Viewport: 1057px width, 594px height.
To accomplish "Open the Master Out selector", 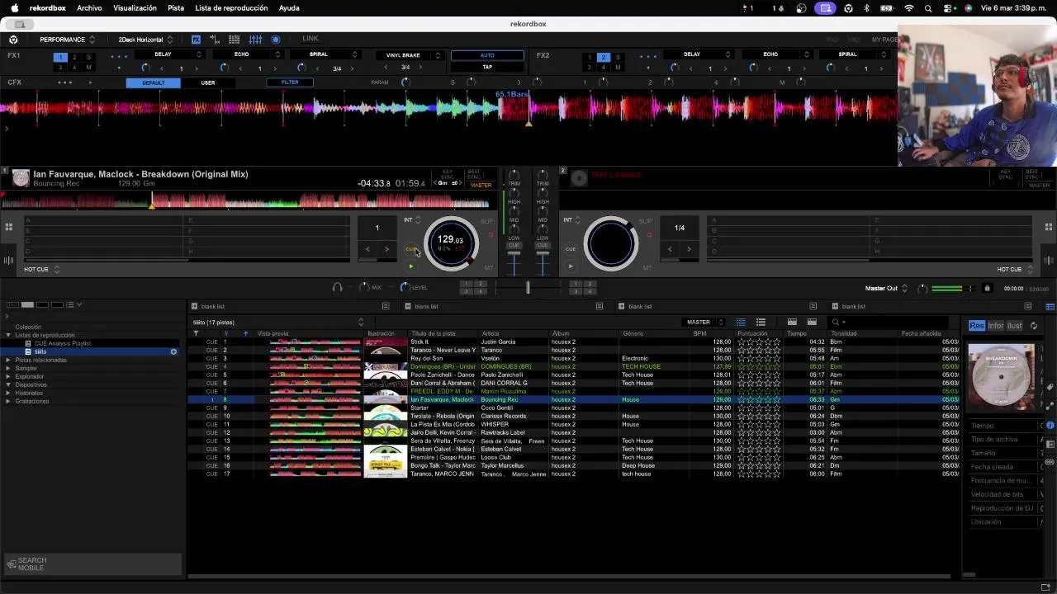I will [886, 289].
